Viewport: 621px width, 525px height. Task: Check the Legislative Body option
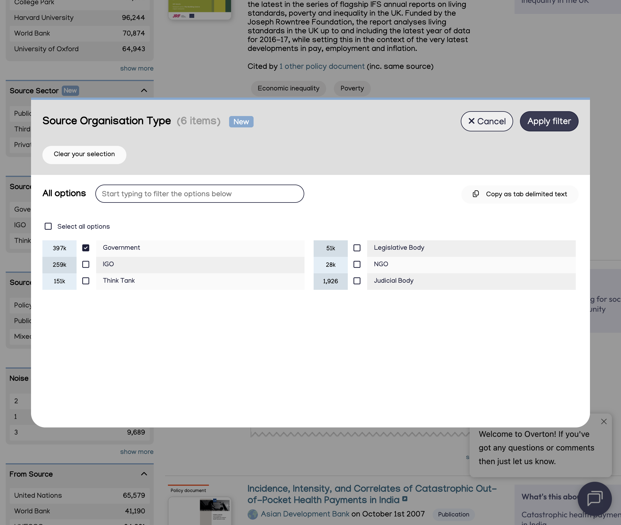coord(357,248)
